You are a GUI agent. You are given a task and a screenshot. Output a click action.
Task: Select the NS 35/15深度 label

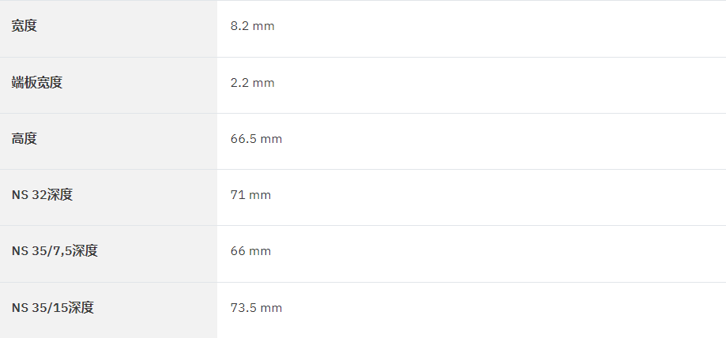(53, 307)
